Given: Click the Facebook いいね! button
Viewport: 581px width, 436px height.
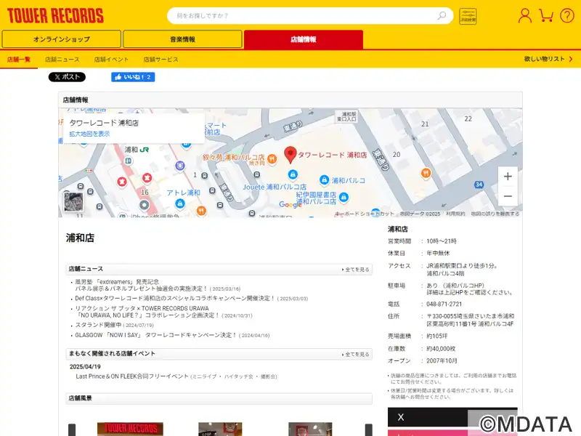Looking at the screenshot, I should click(x=133, y=77).
